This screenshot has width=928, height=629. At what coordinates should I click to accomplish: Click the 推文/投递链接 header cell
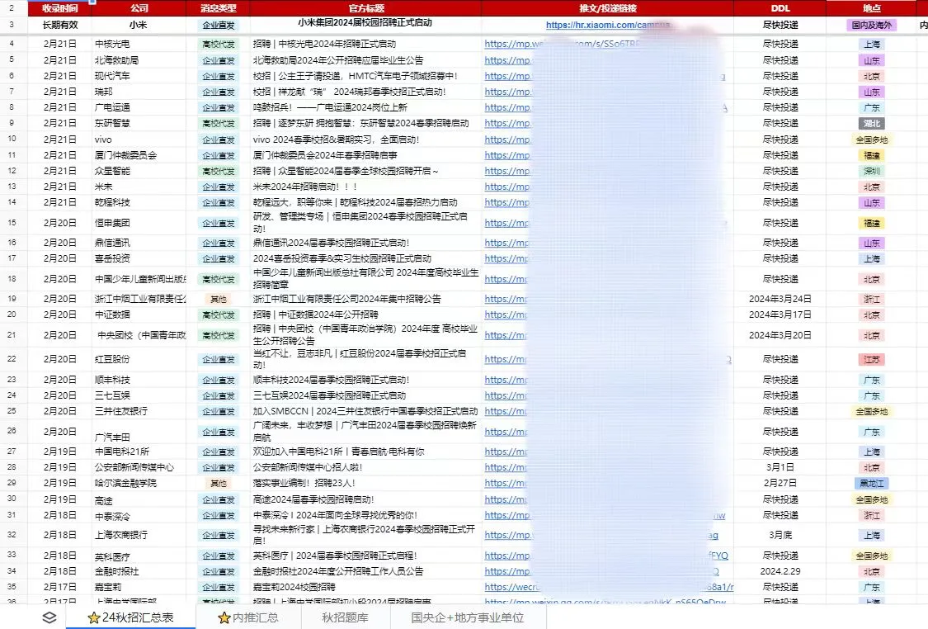[x=608, y=8]
